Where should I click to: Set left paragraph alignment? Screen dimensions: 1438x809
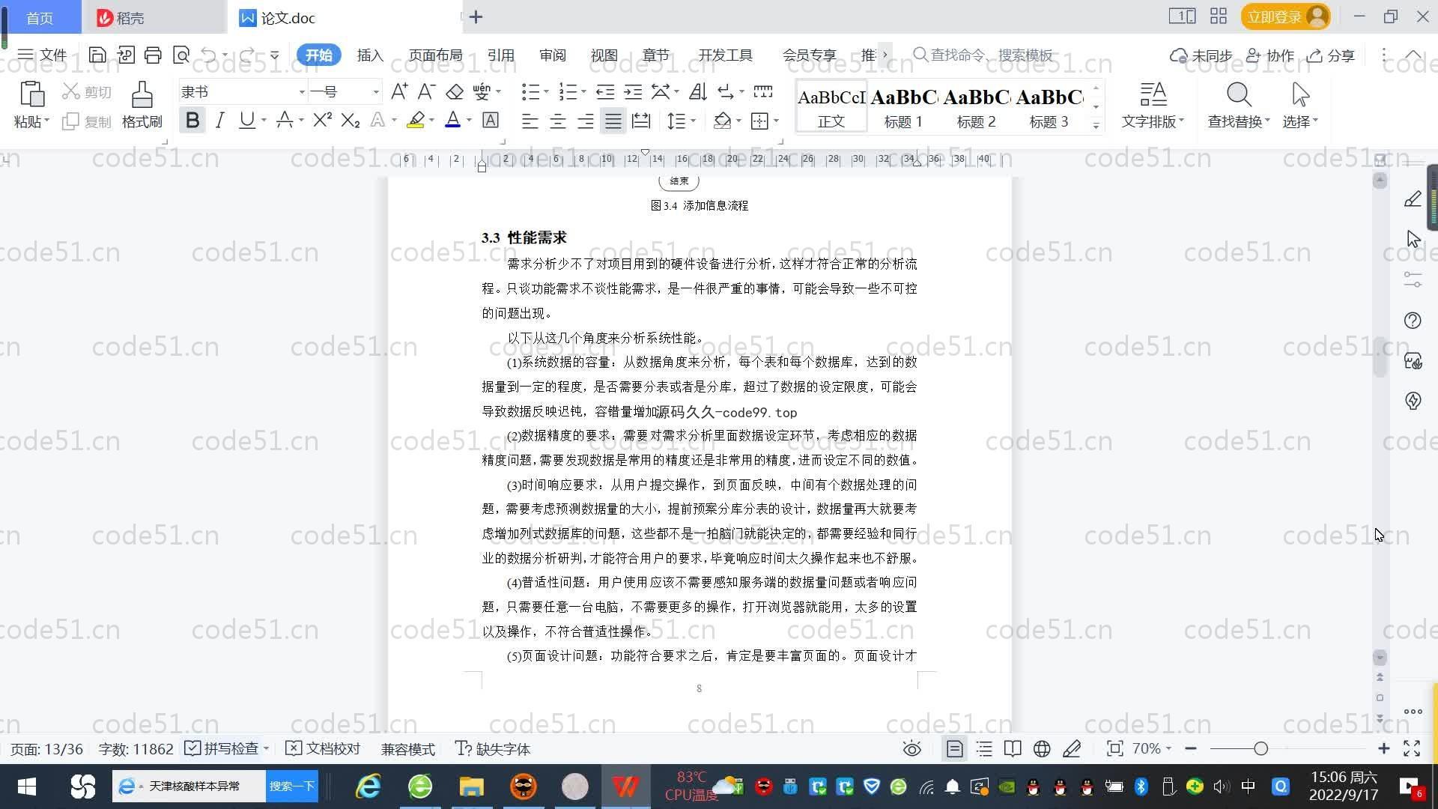pos(530,120)
